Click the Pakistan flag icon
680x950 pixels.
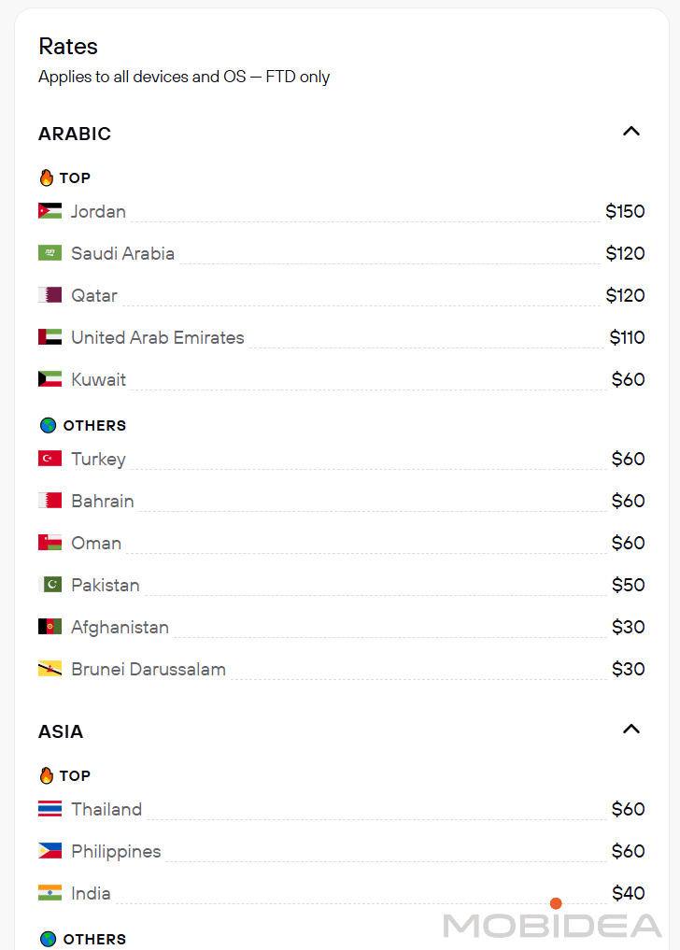tap(50, 585)
